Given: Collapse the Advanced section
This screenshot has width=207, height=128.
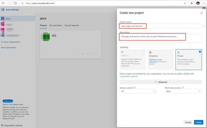Looking at the screenshot, I should pyautogui.click(x=161, y=82).
